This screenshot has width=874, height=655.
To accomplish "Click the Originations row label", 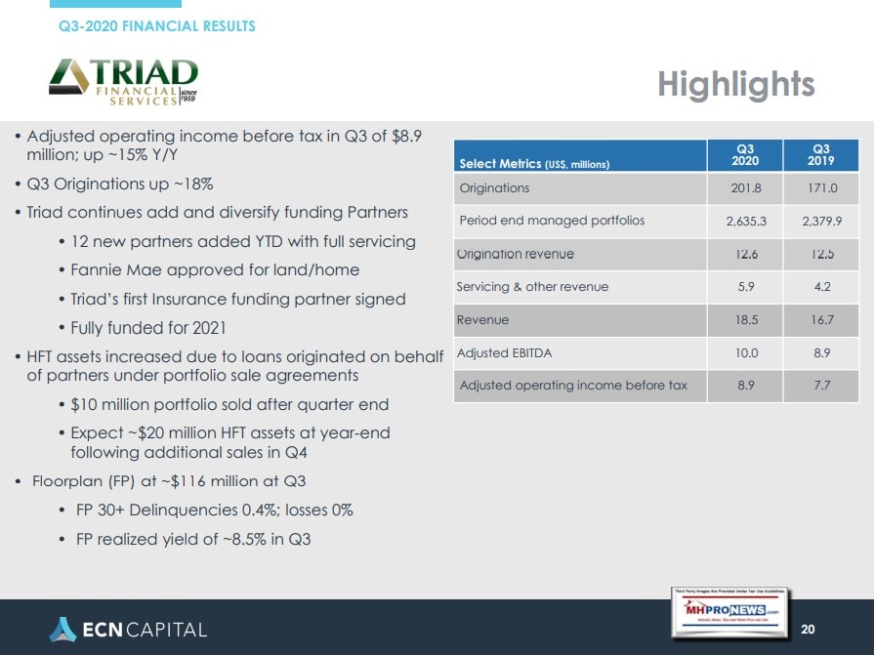I will [494, 187].
